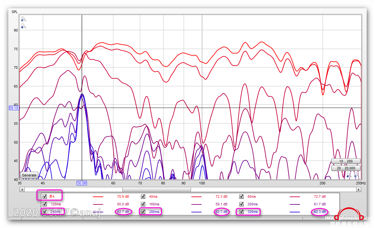The height and width of the screenshot is (228, 375).
Task: Click the line colour sample for 120ms
Action: 98,204
